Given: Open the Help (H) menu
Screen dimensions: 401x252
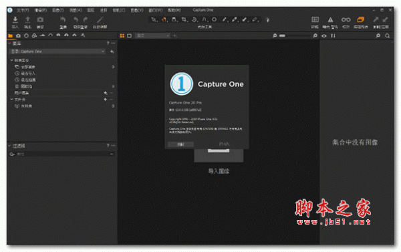Looking at the screenshot, I should tap(174, 10).
